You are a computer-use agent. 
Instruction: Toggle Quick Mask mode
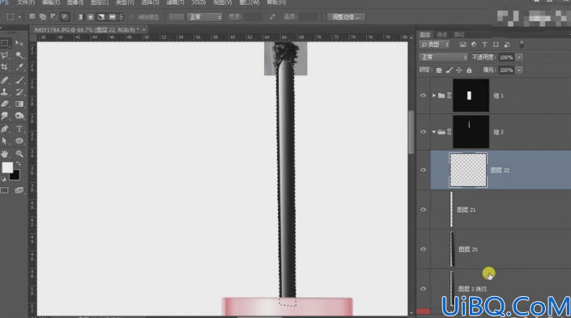[4, 190]
